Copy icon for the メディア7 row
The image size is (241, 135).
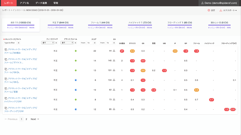click(x=6, y=108)
